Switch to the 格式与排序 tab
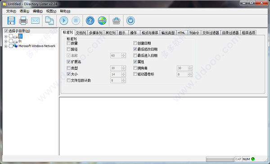This screenshot has width=270, height=164. 150,33
